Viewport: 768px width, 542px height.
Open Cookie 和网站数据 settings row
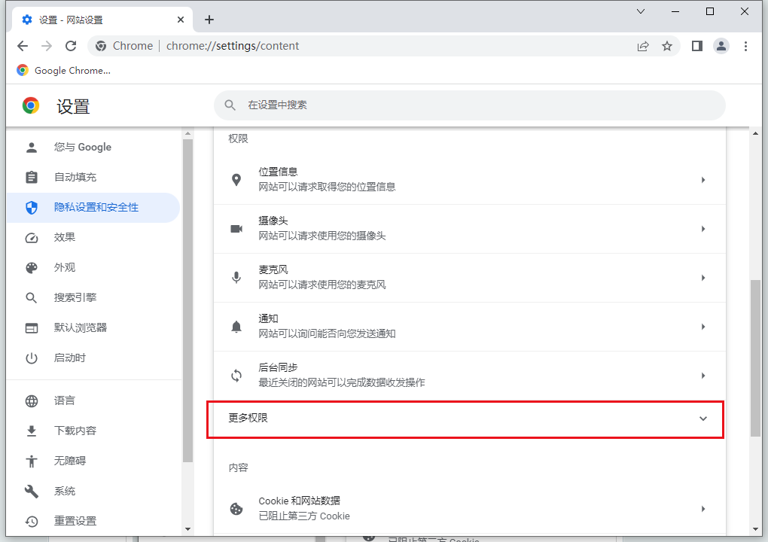coord(469,509)
